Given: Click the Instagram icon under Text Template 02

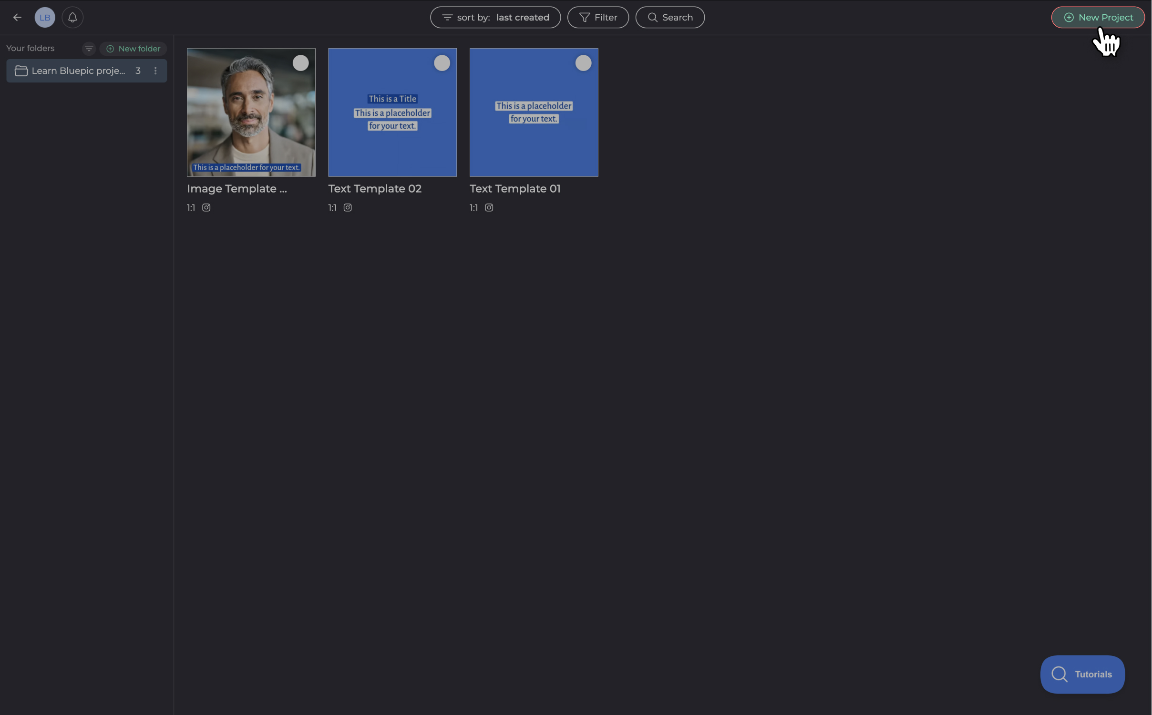Looking at the screenshot, I should pos(348,208).
